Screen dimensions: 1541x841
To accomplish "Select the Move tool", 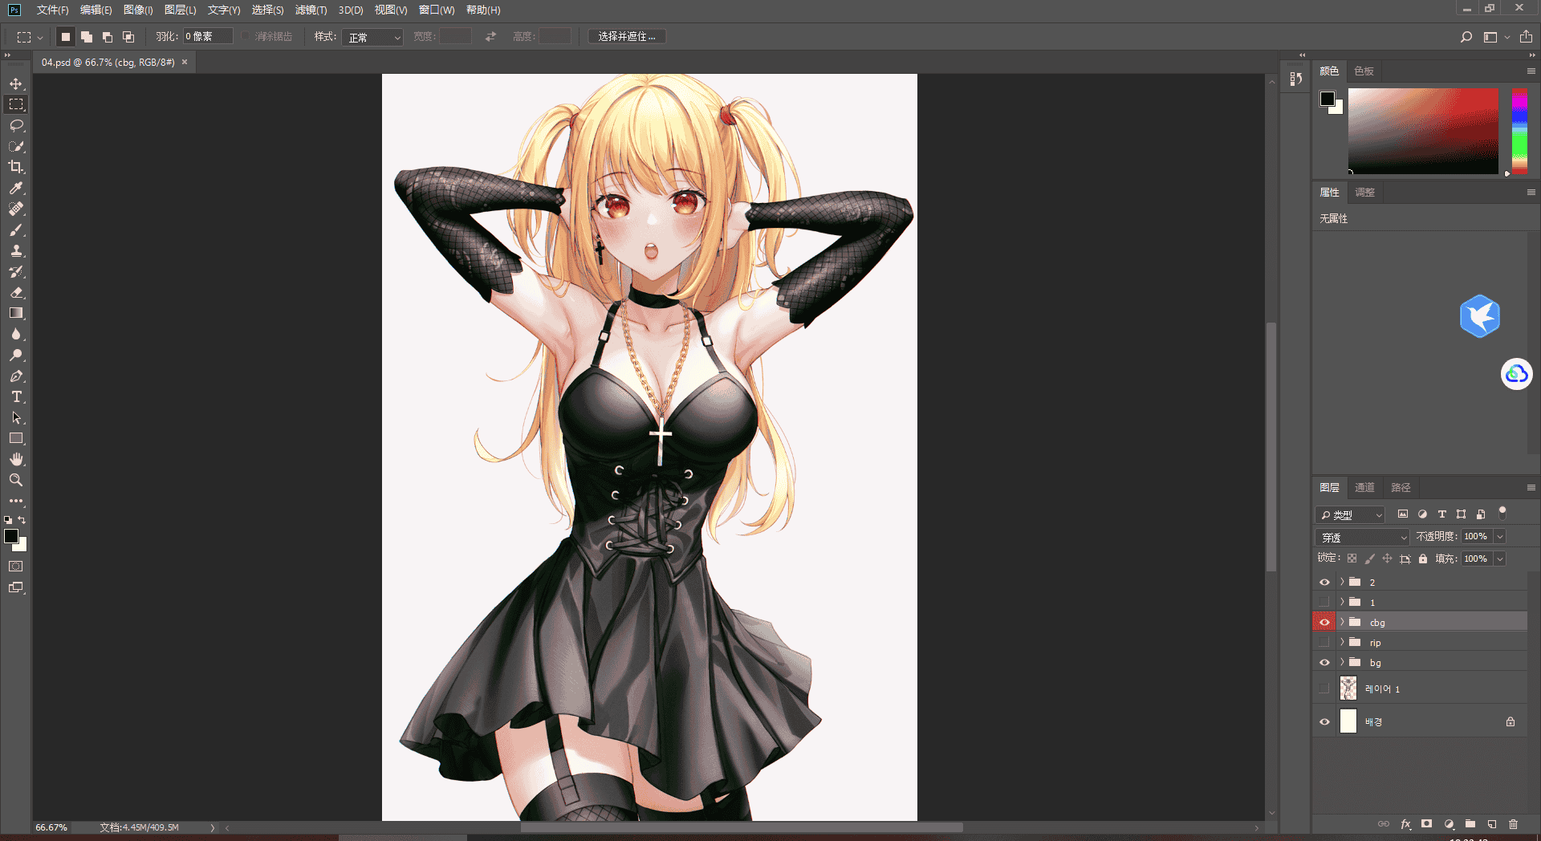I will [x=16, y=83].
